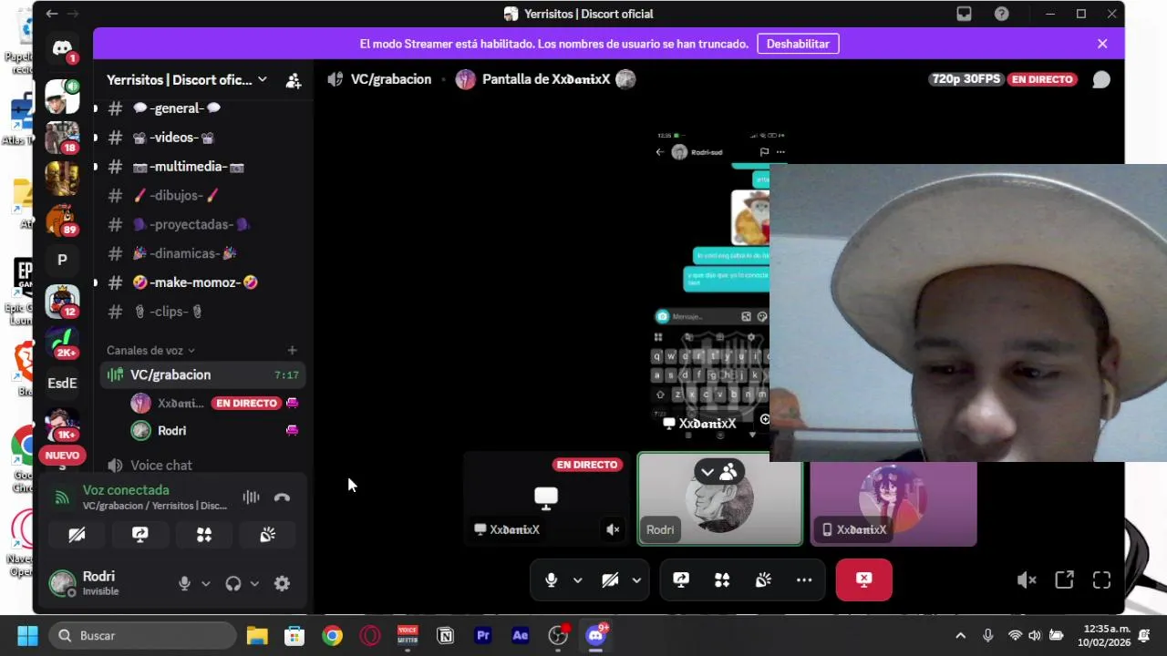Show hidden icons chevron in system tray
This screenshot has height=656, width=1167.
[960, 636]
